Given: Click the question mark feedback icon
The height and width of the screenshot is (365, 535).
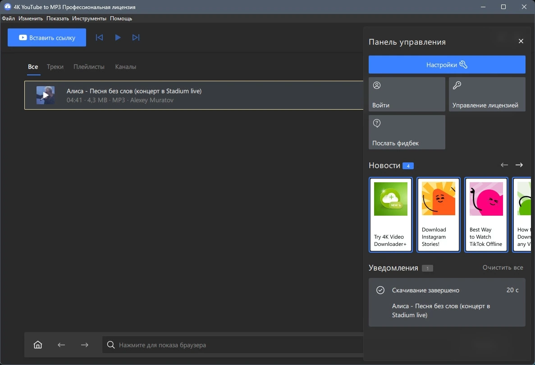Looking at the screenshot, I should click(377, 123).
